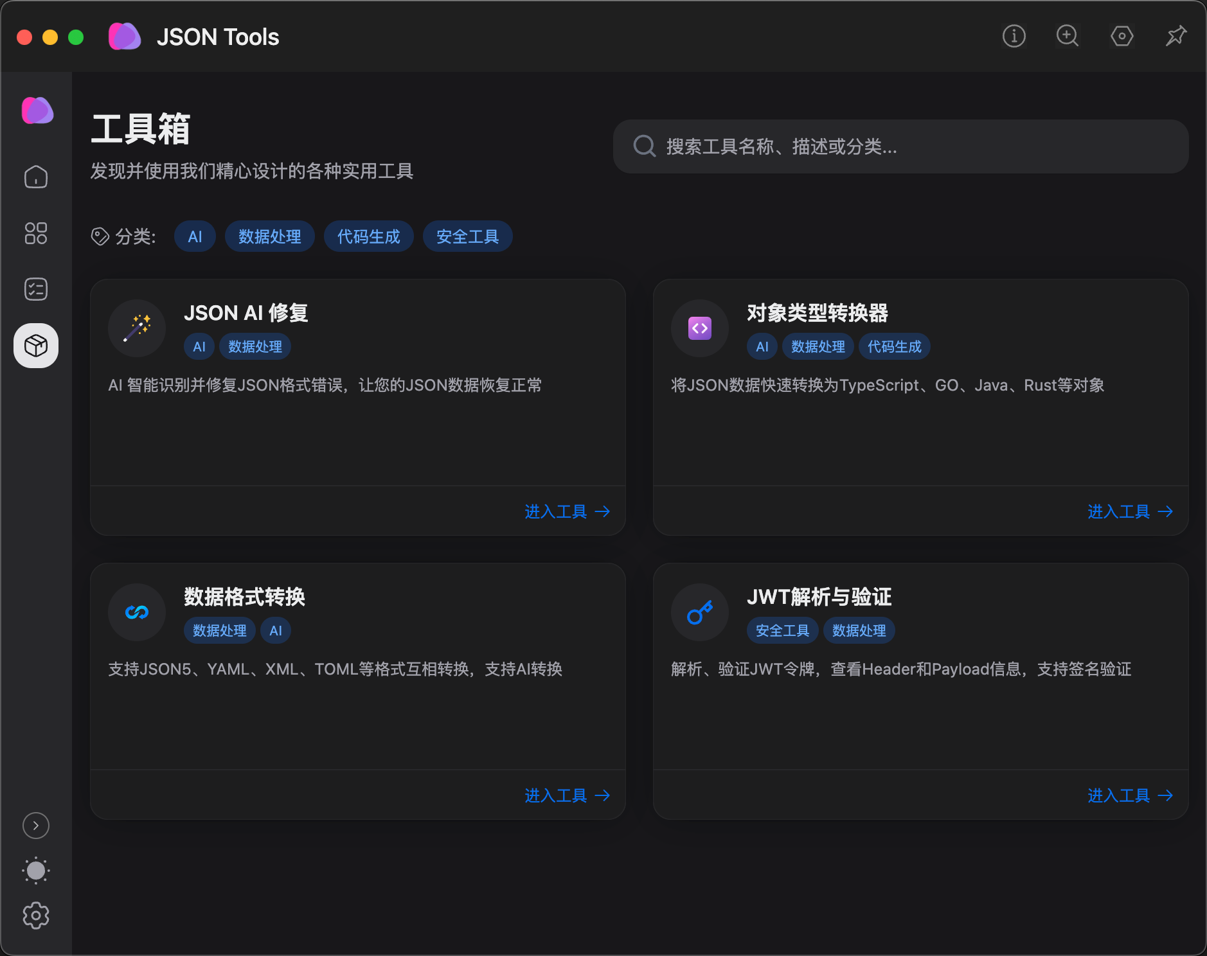
Task: Click the key icon of JWT解析与验证
Action: [700, 612]
